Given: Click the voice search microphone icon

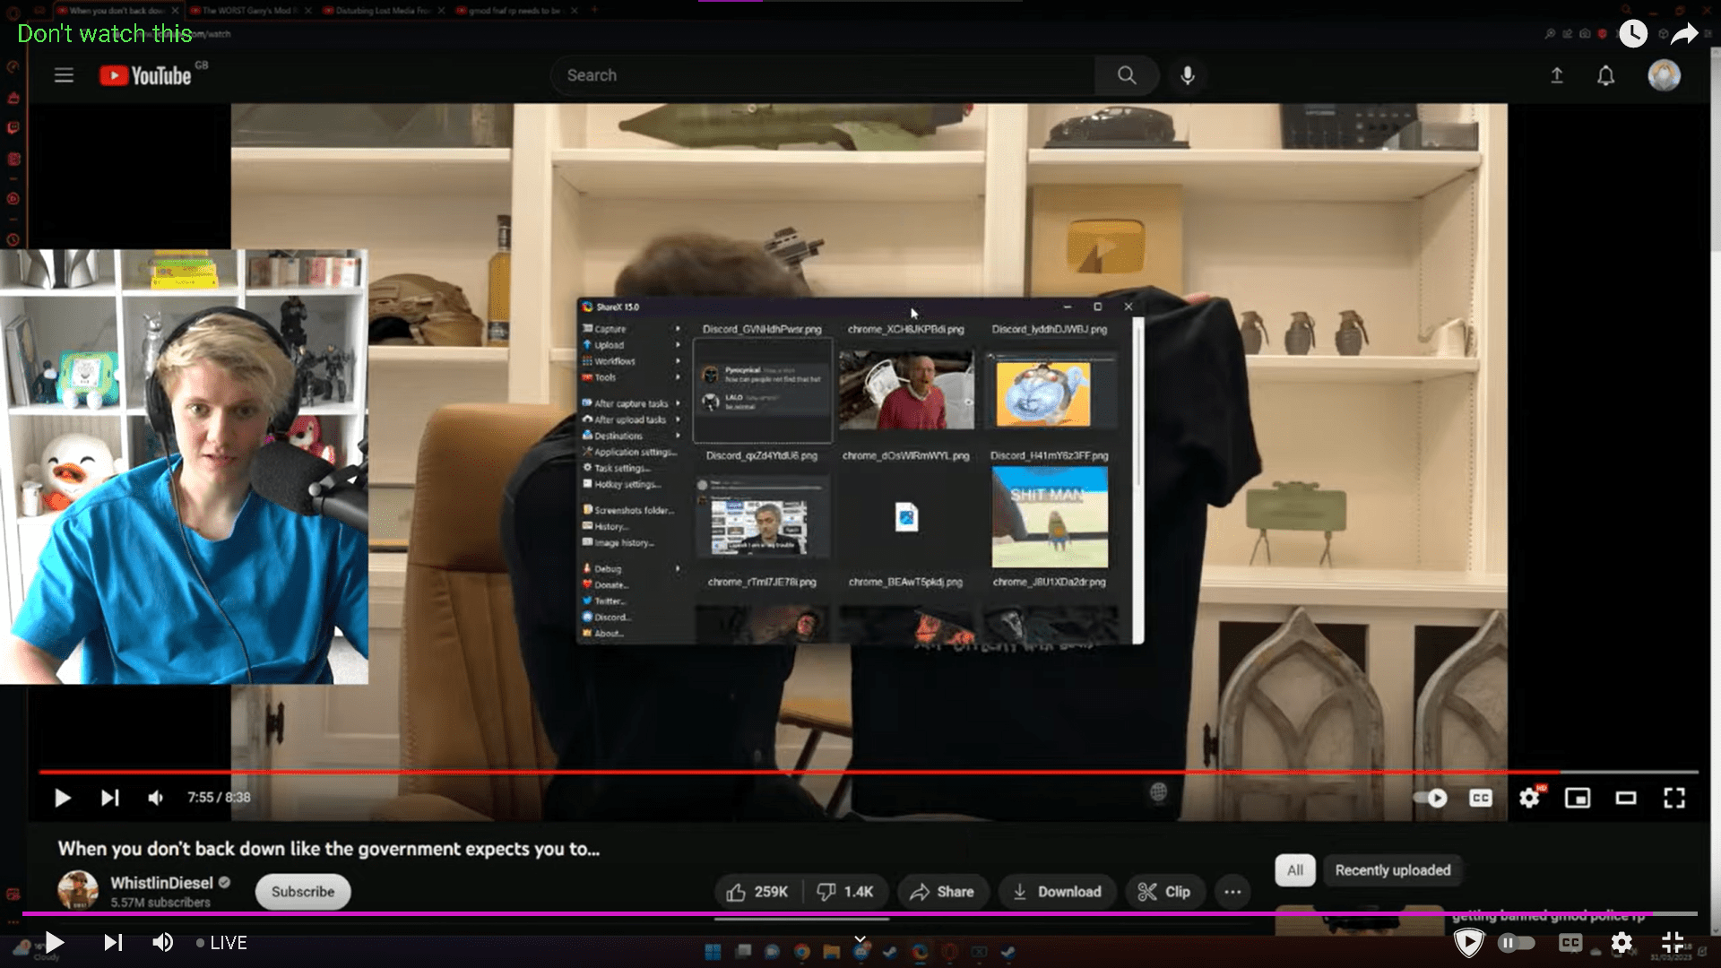Looking at the screenshot, I should coord(1187,75).
